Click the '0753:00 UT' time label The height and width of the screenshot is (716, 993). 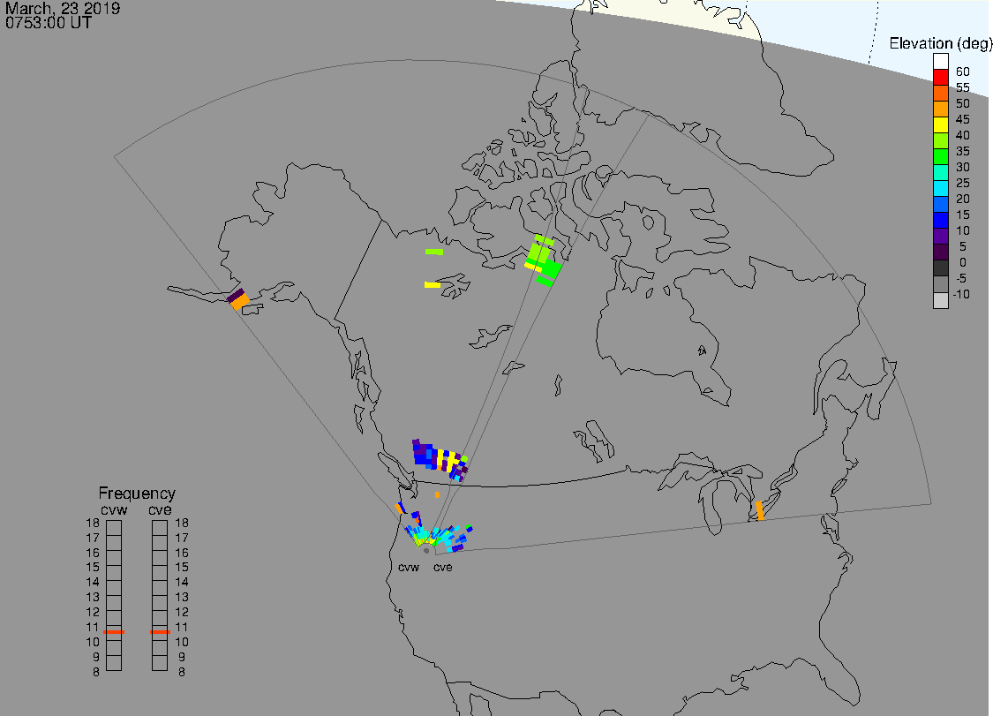point(49,23)
